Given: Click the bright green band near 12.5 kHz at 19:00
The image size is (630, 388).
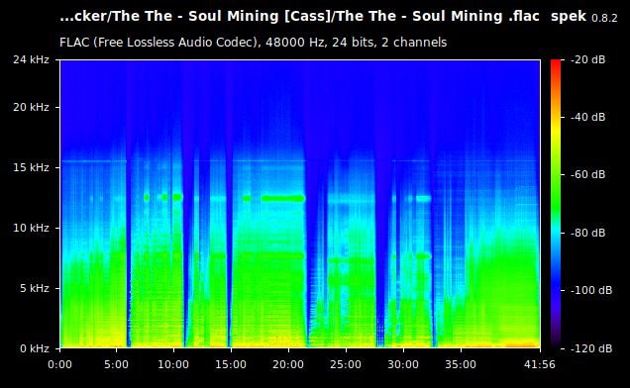Looking at the screenshot, I should (283, 198).
